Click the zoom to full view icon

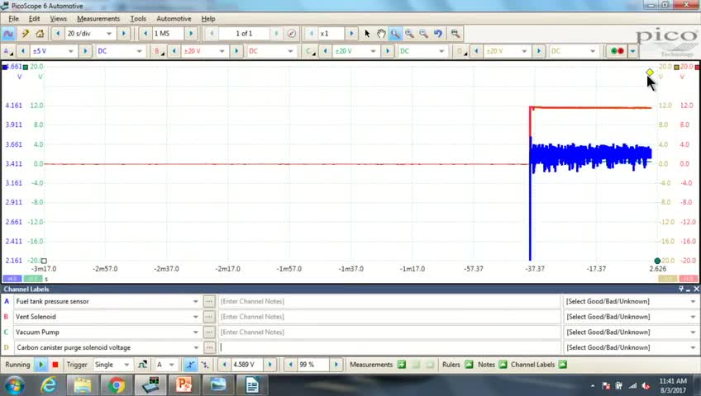pos(455,34)
